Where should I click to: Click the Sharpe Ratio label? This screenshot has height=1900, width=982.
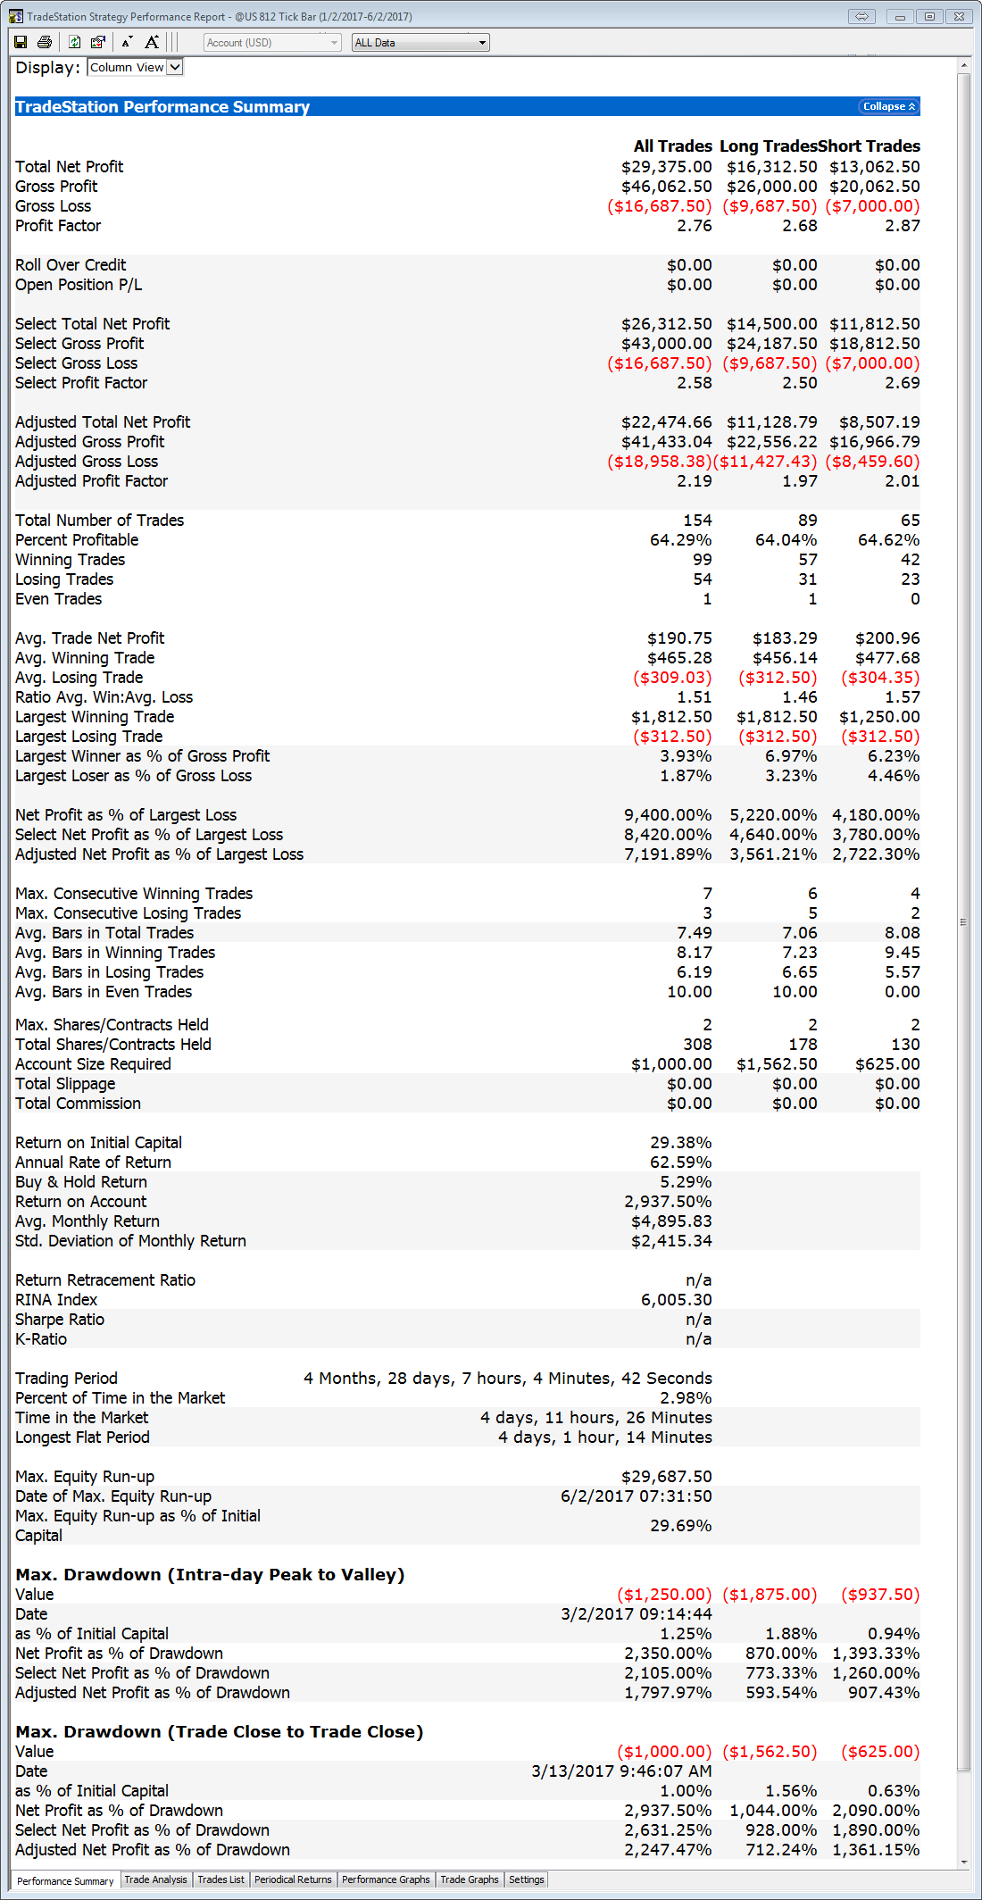coord(60,1320)
